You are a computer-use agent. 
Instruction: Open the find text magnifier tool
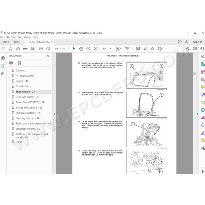[33, 49]
